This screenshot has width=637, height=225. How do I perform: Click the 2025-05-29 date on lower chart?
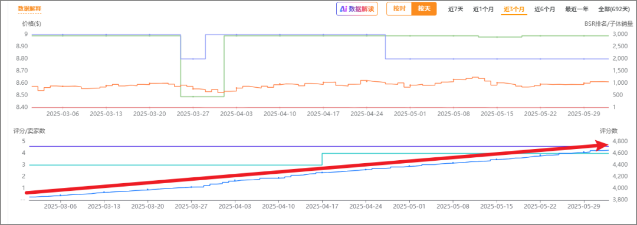pyautogui.click(x=584, y=206)
